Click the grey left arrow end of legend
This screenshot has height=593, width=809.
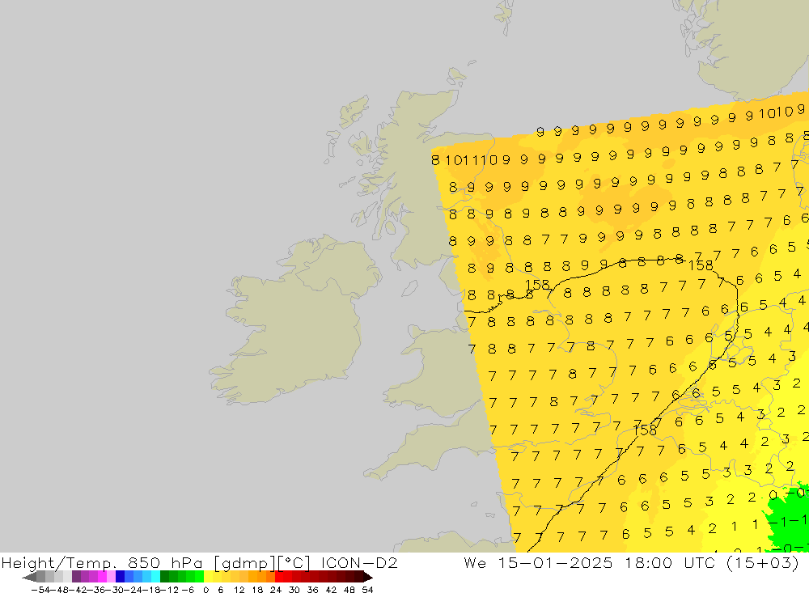29,577
